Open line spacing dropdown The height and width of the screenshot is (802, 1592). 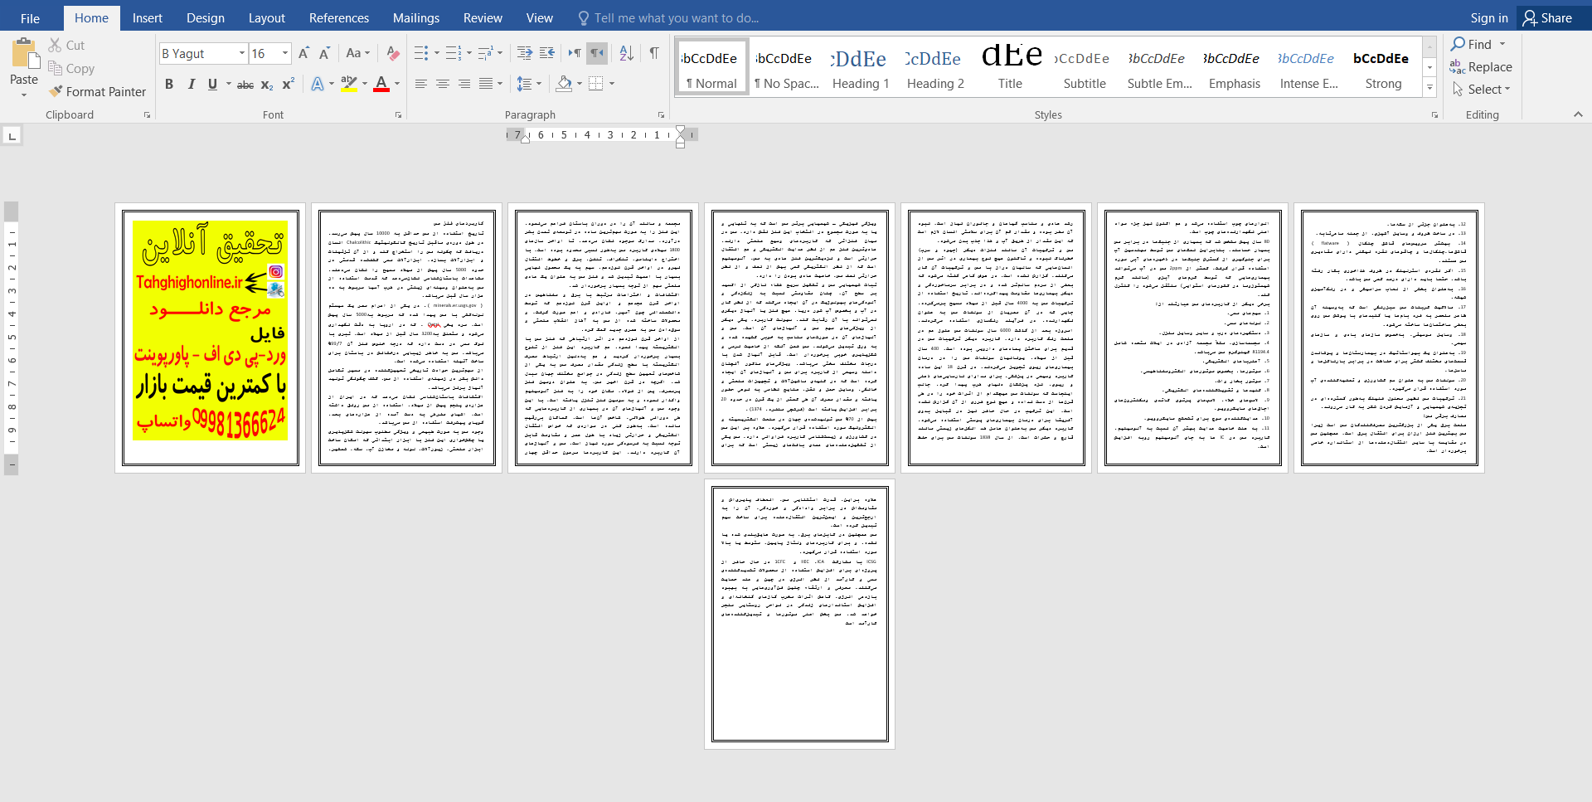(x=529, y=84)
